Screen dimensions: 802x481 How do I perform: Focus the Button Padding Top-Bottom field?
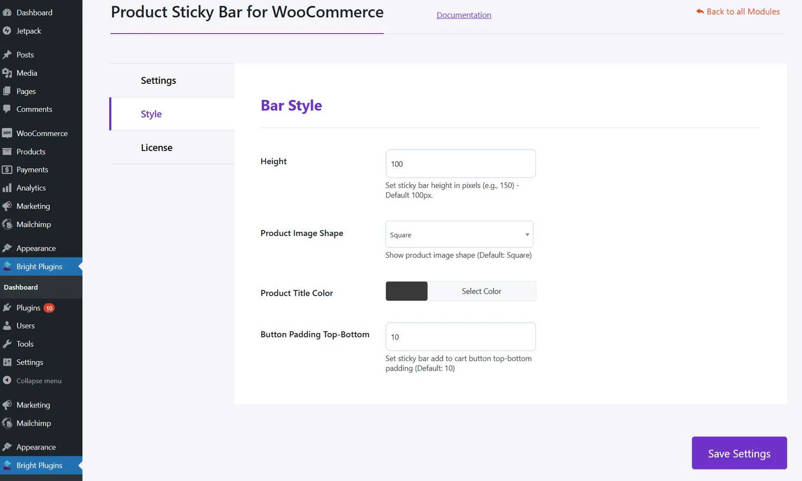461,337
